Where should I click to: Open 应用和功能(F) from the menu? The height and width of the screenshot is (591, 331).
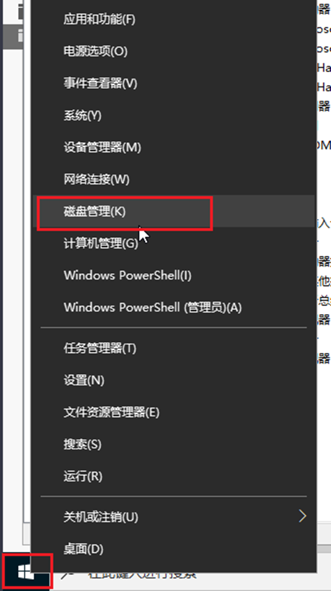[174, 19]
